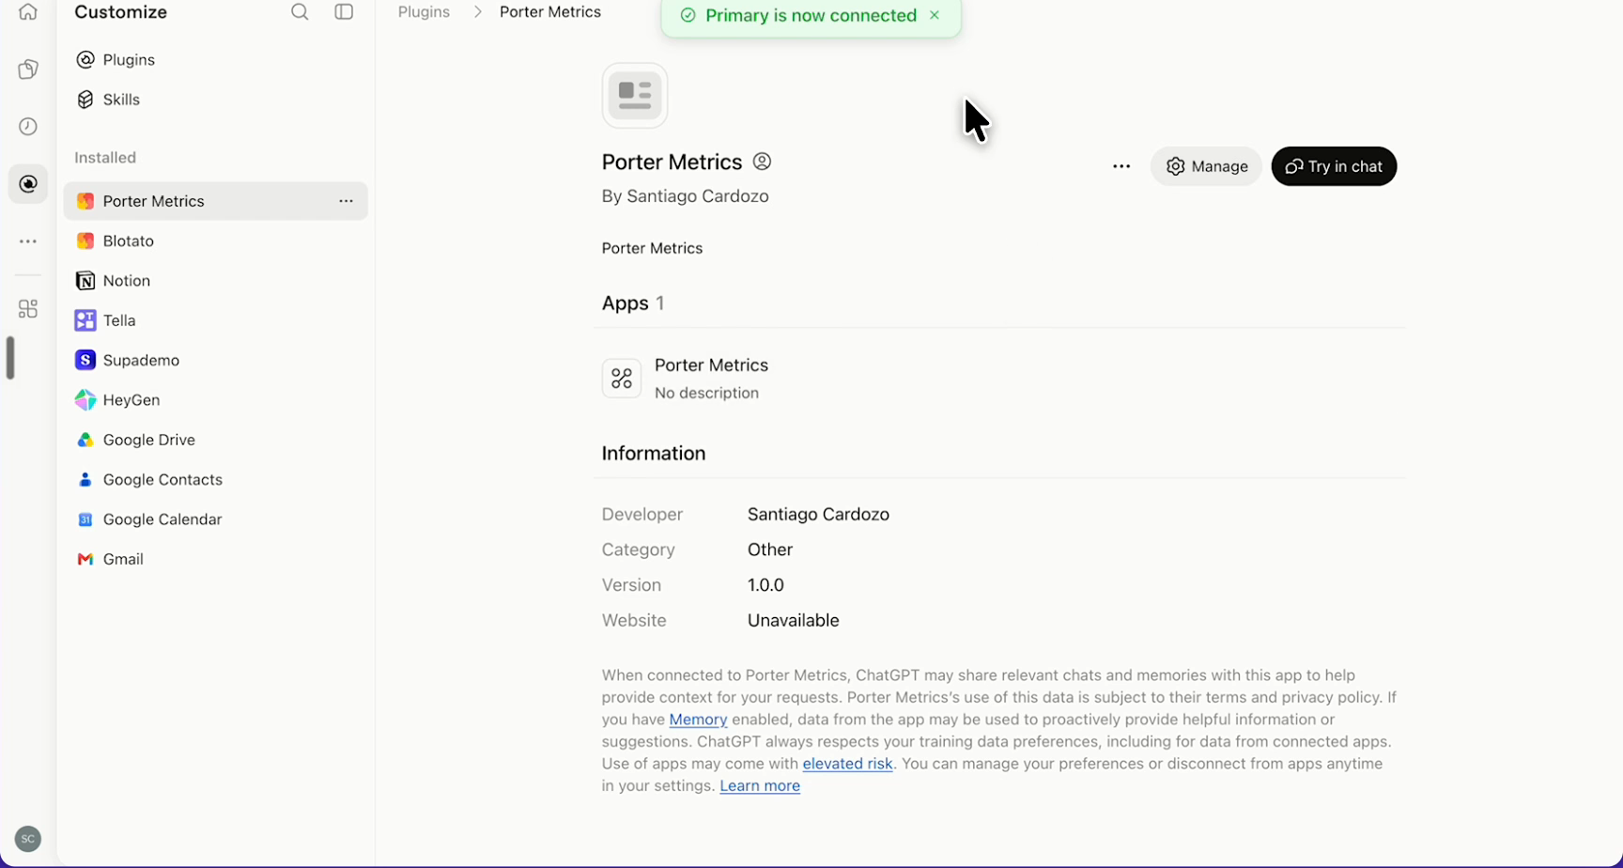Dismiss the Primary connected notification
The image size is (1623, 868).
pyautogui.click(x=935, y=15)
